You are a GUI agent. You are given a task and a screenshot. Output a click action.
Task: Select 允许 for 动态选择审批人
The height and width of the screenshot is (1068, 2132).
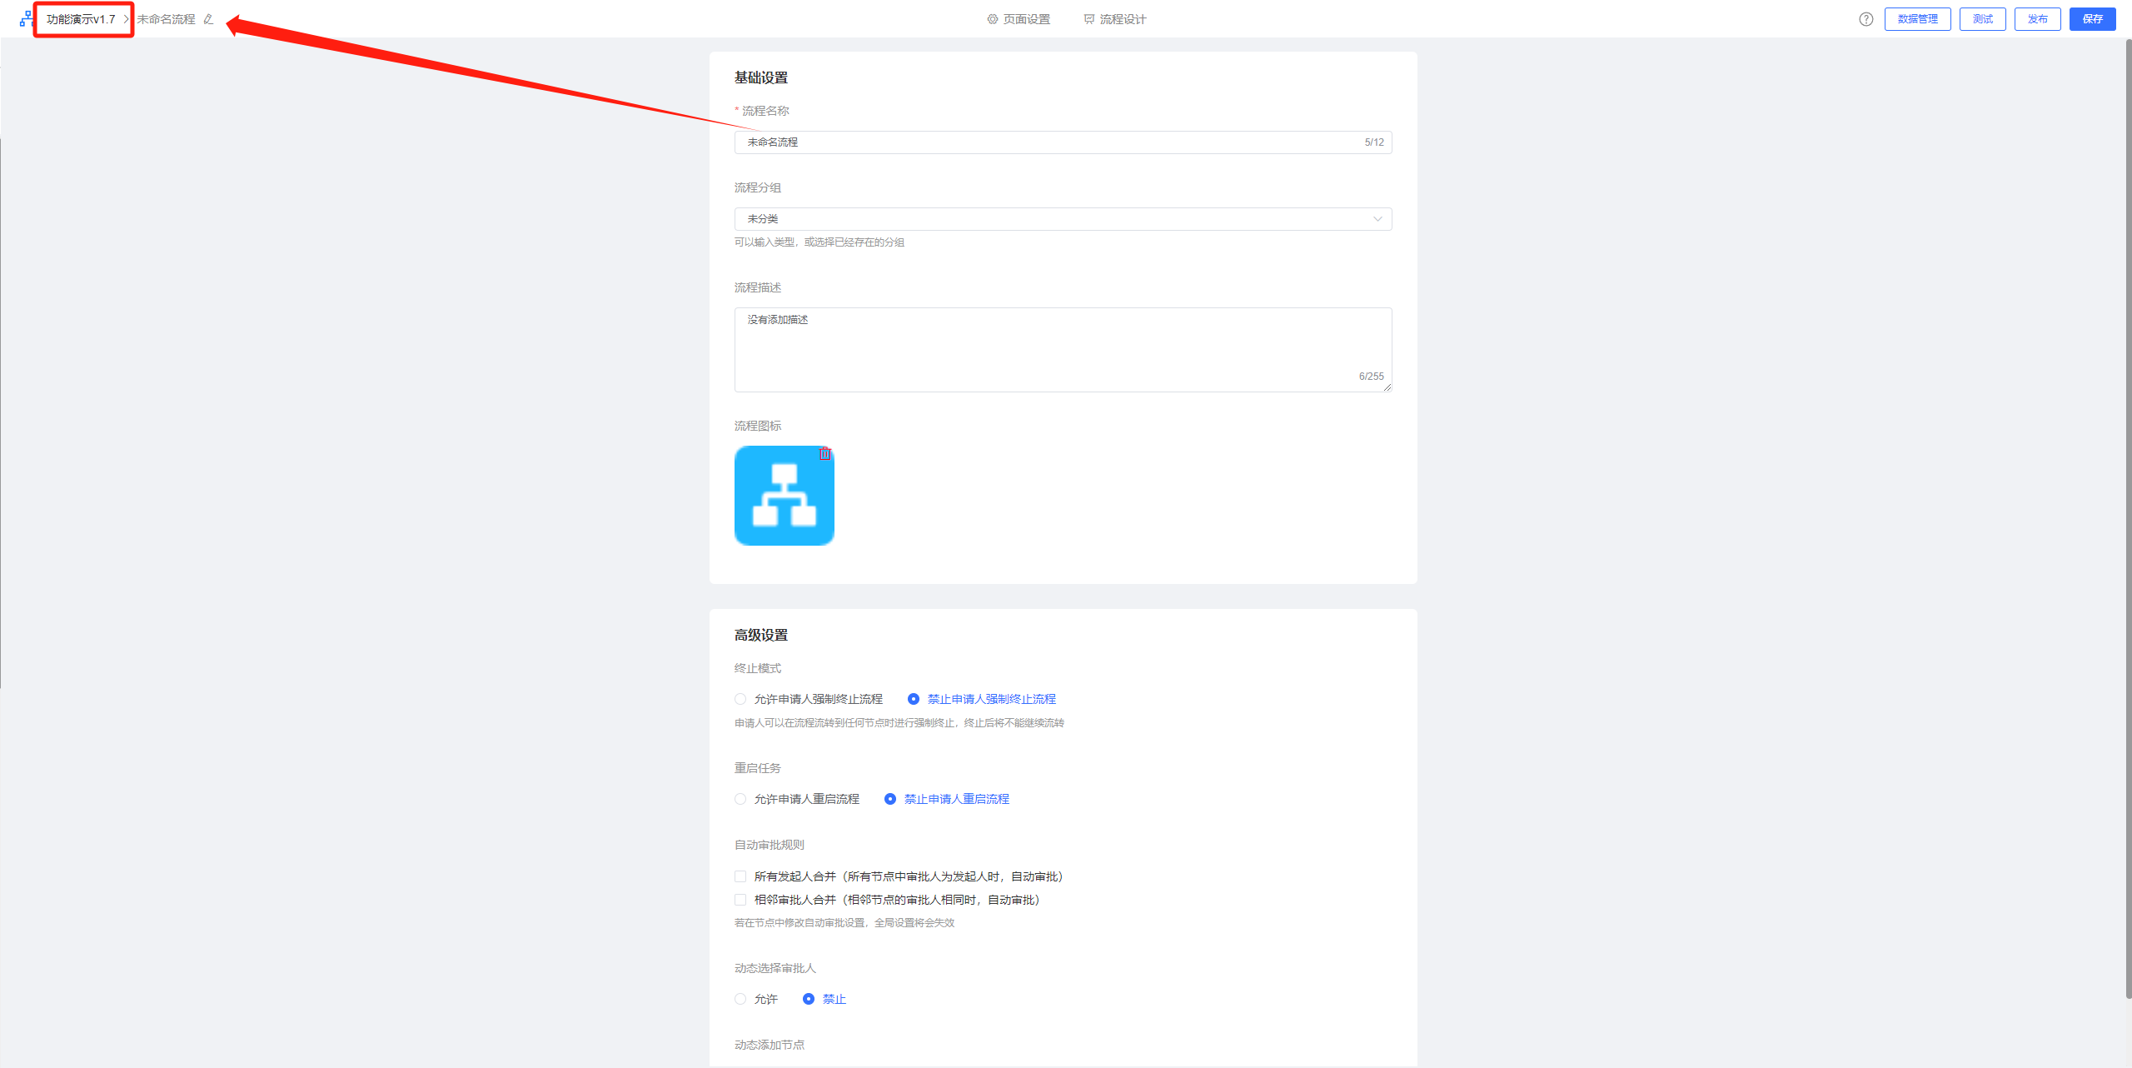(740, 1000)
